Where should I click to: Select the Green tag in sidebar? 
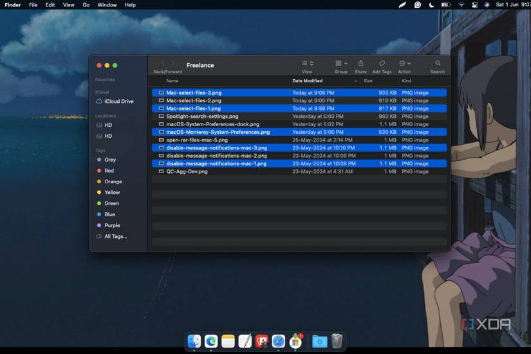click(x=108, y=203)
